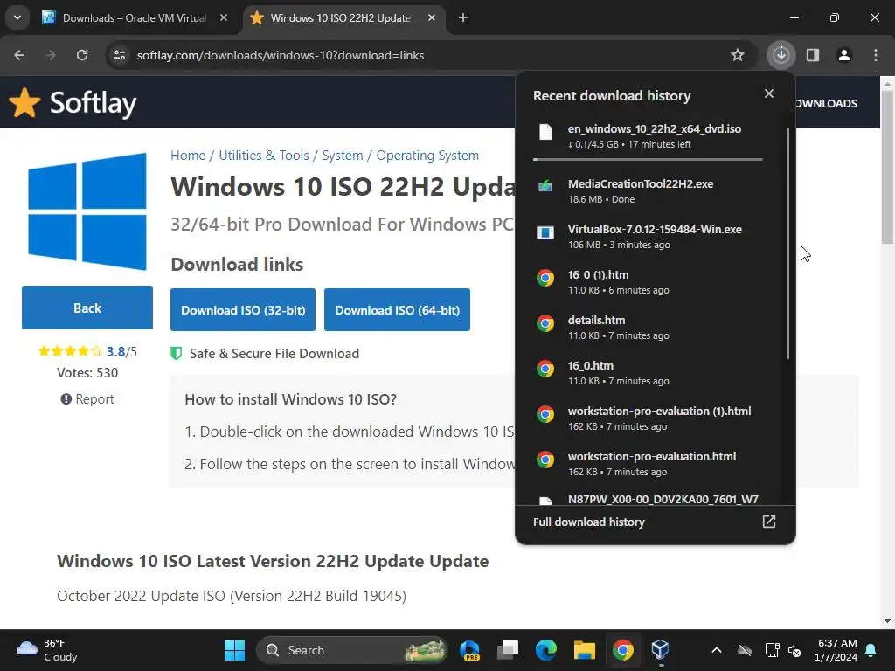The height and width of the screenshot is (671, 895).
Task: Click the ISO download progress bar
Action: coord(648,160)
